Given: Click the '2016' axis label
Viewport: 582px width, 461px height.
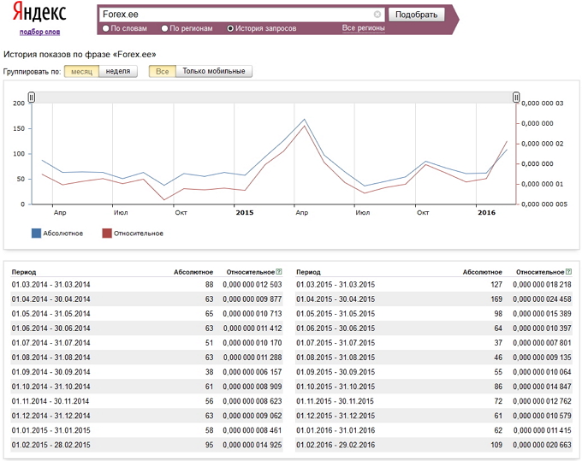Looking at the screenshot, I should tap(486, 212).
